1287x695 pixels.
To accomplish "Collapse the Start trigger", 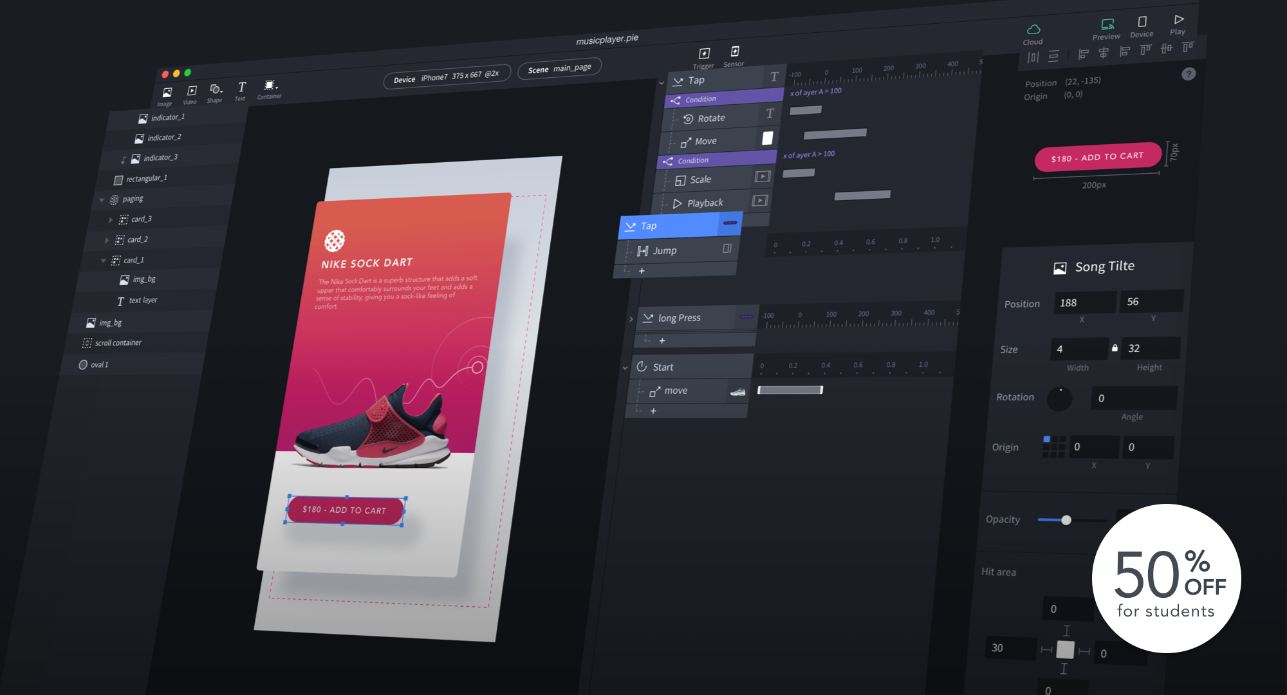I will 625,368.
